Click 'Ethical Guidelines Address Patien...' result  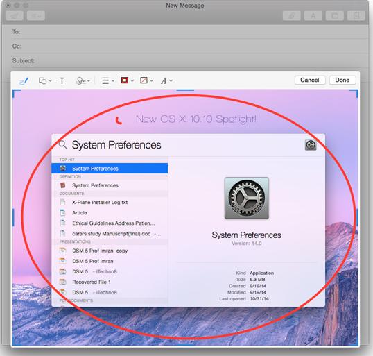(x=110, y=223)
